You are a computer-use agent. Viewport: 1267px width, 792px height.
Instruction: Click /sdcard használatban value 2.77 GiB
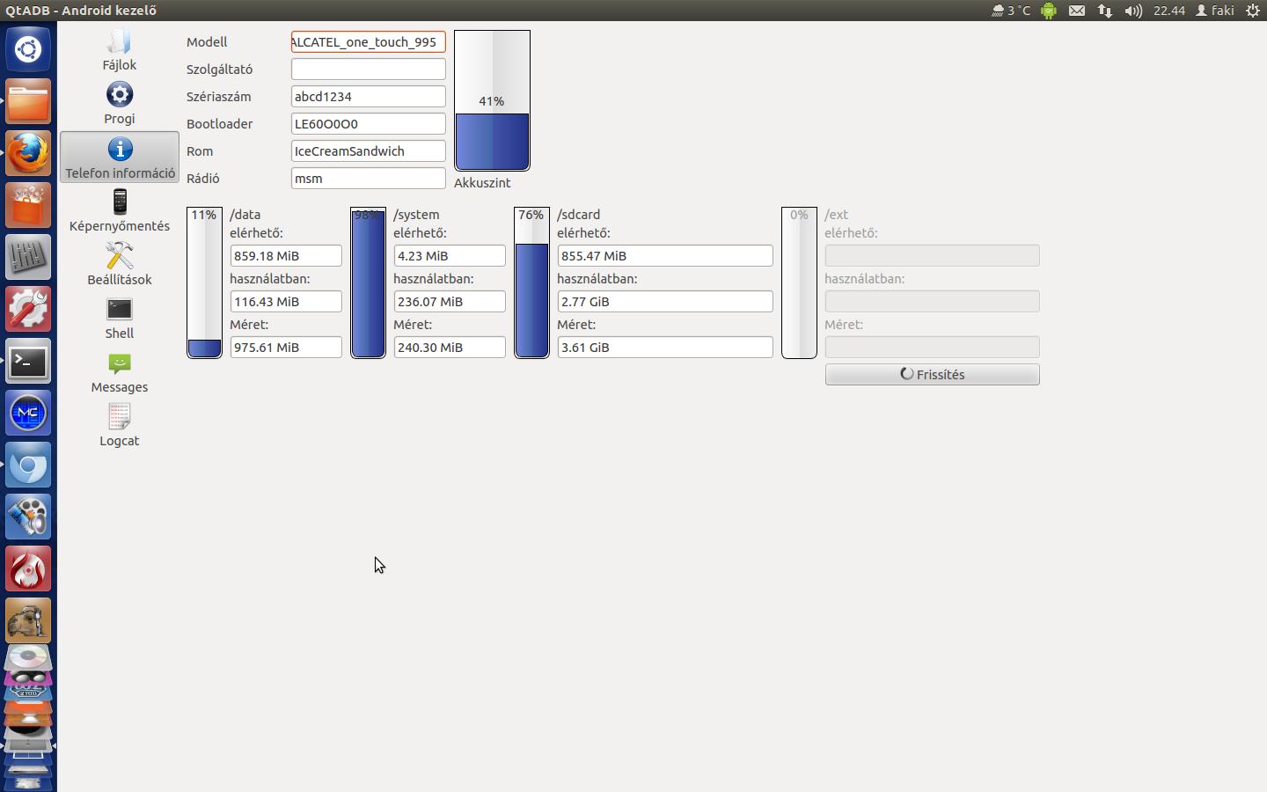click(665, 302)
